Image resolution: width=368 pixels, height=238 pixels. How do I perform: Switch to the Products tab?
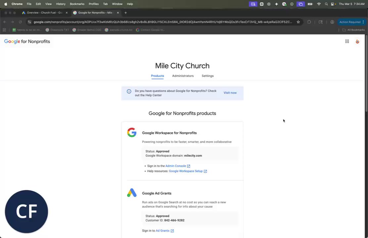coord(158,76)
